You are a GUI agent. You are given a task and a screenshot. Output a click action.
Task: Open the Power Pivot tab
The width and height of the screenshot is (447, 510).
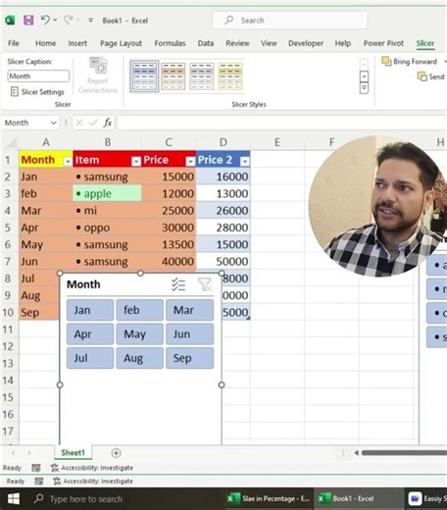coord(383,43)
